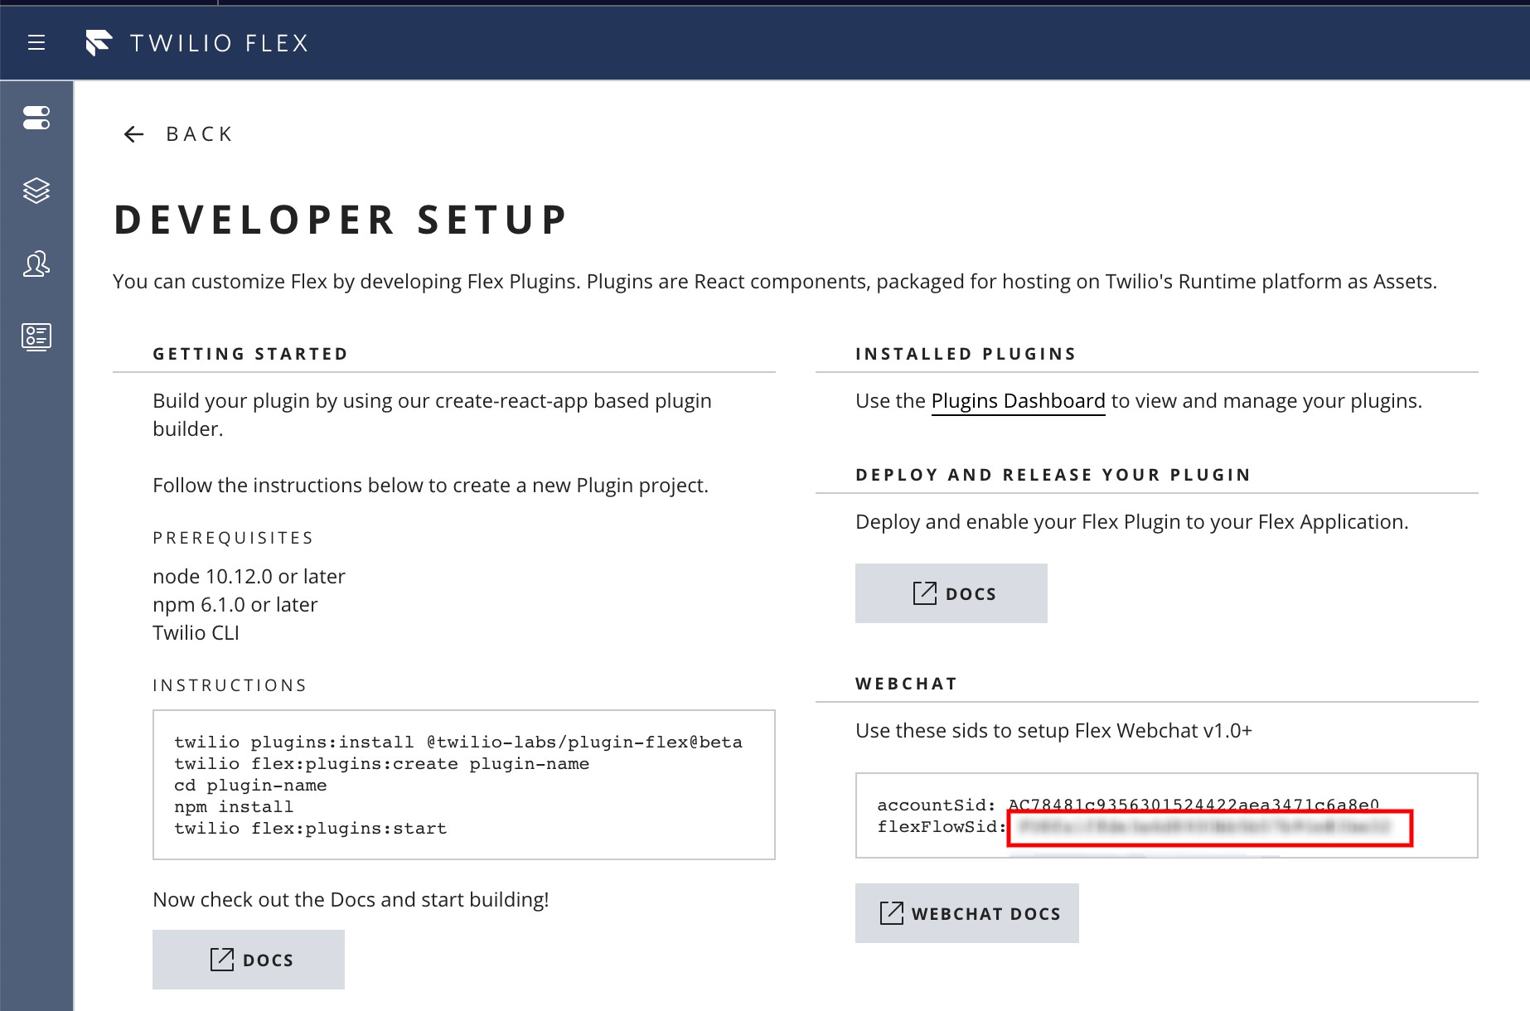Screen dimensions: 1530x1011
Task: Open DOCS under Deploy and Release
Action: coord(951,593)
